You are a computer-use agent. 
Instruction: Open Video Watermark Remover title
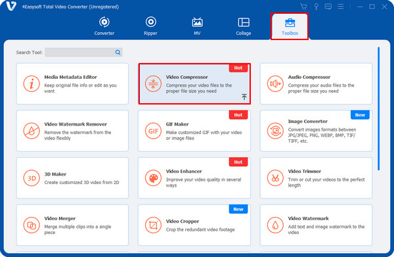pyautogui.click(x=76, y=124)
